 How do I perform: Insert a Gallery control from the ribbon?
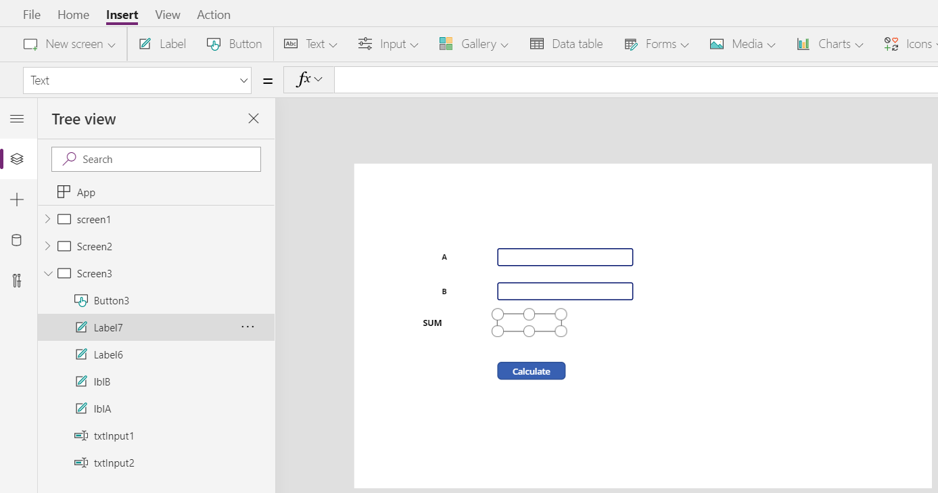tap(473, 43)
